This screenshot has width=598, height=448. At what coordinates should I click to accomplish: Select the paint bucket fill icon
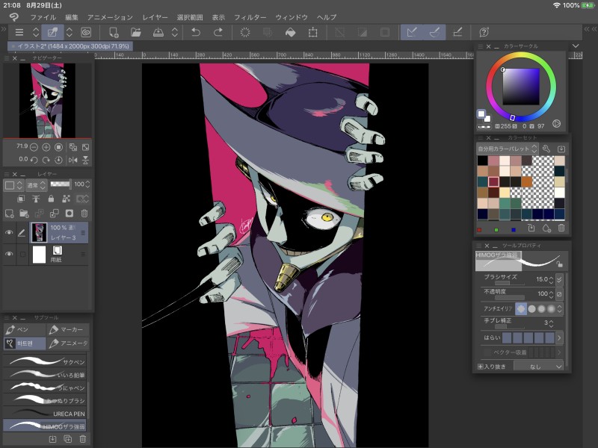(290, 32)
